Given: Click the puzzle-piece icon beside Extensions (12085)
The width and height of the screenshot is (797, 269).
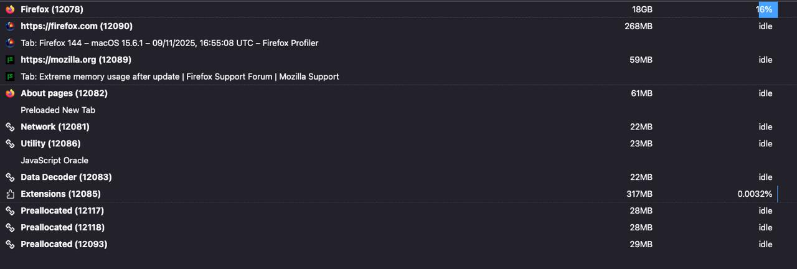Looking at the screenshot, I should coord(10,194).
